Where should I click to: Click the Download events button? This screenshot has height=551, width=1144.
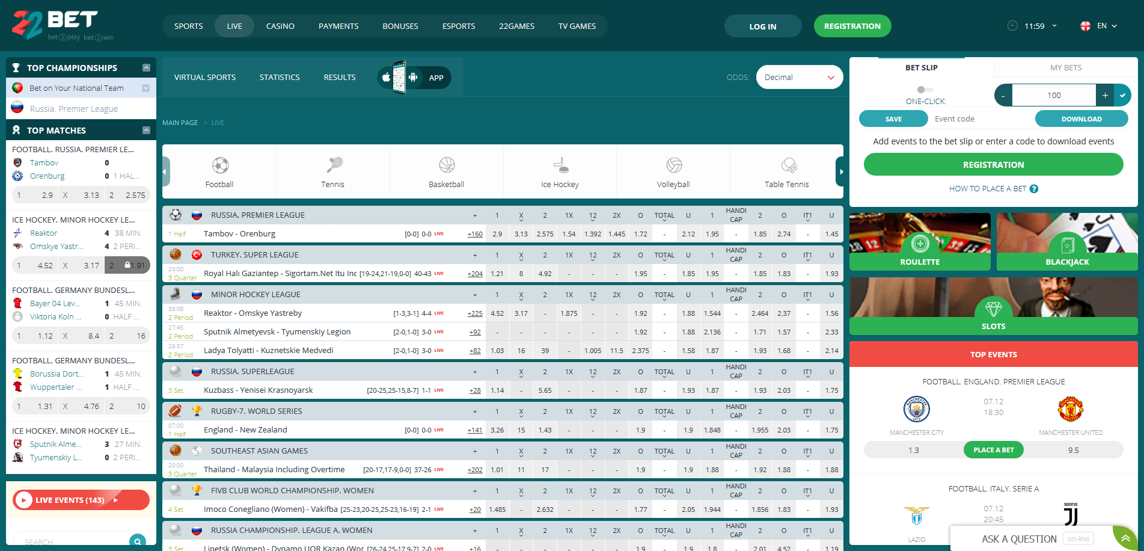tap(1081, 119)
